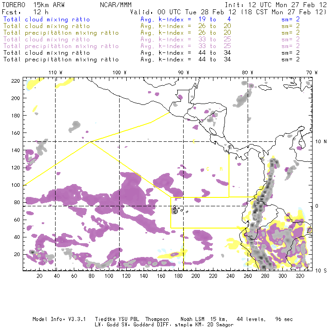Click the '0' equator latitude label
Image resolution: width=329 pixels, height=329 pixels.
pyautogui.click(x=317, y=206)
